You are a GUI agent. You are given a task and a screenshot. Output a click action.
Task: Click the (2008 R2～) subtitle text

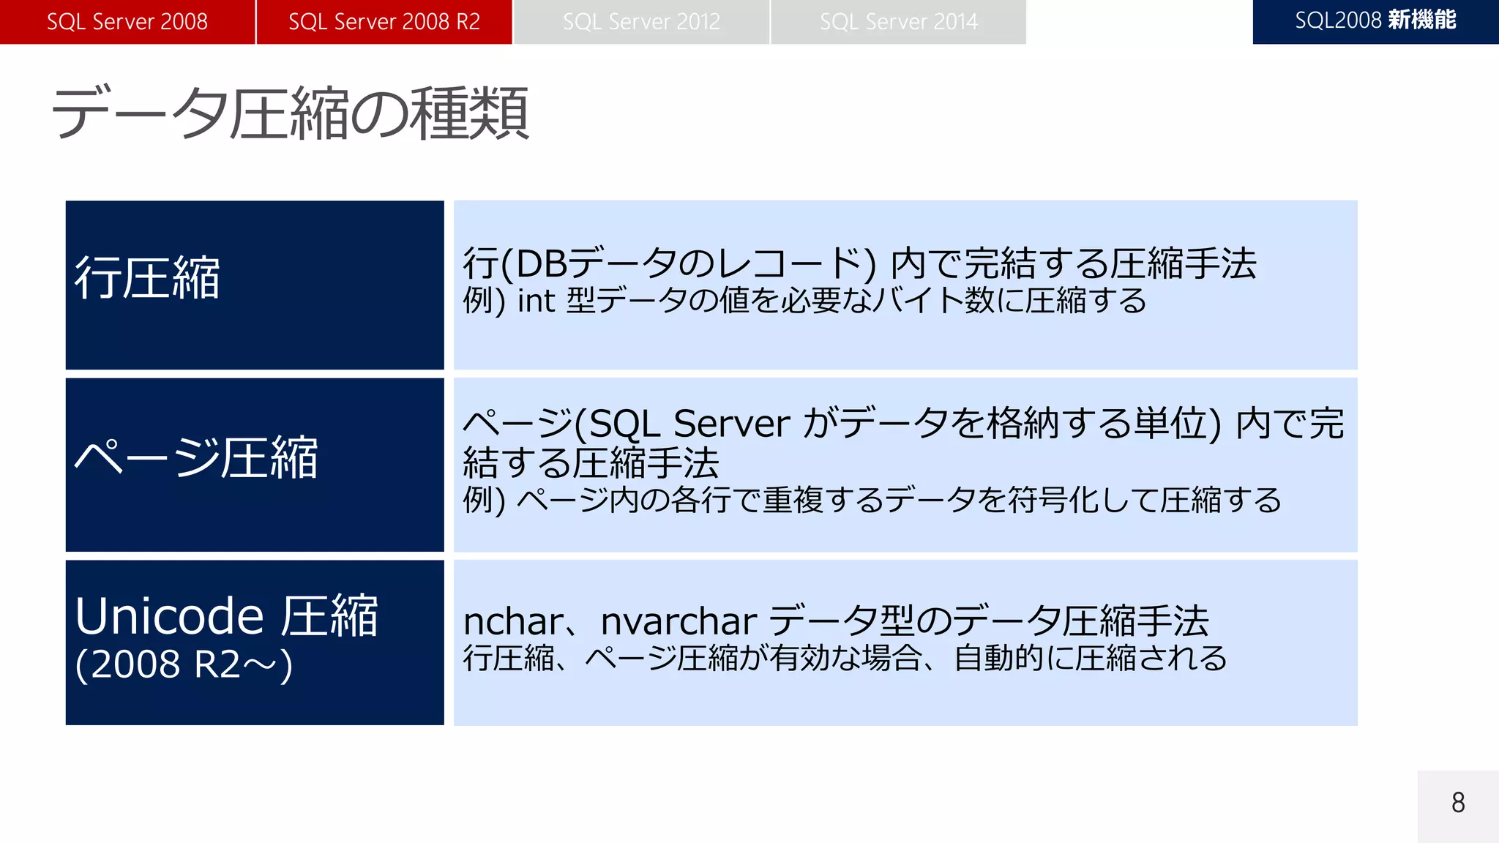pyautogui.click(x=184, y=664)
